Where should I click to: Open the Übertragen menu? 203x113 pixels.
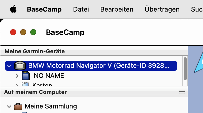point(162,9)
